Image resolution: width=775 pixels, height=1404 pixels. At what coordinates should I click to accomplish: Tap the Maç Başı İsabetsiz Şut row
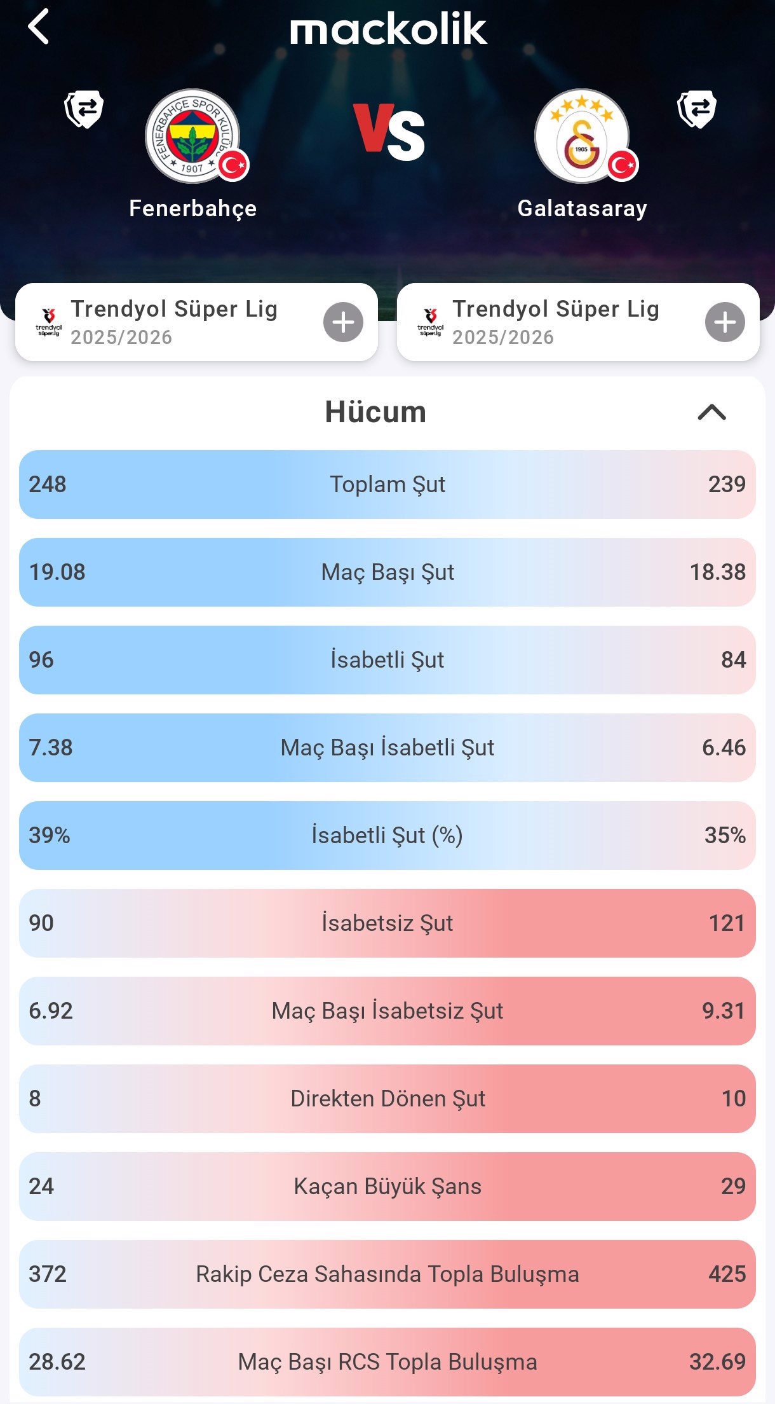(x=387, y=1011)
